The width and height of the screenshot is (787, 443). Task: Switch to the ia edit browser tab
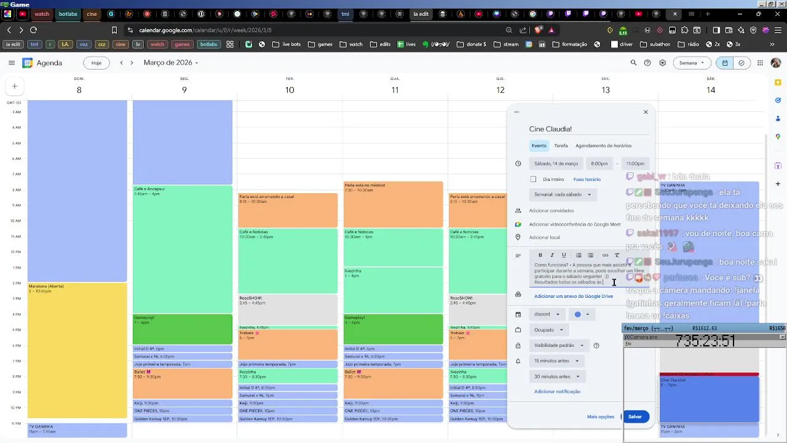(x=421, y=14)
